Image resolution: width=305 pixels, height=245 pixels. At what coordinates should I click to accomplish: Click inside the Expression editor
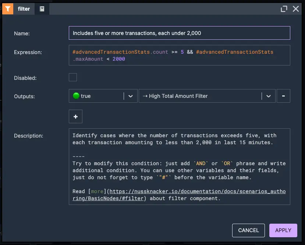click(x=179, y=55)
